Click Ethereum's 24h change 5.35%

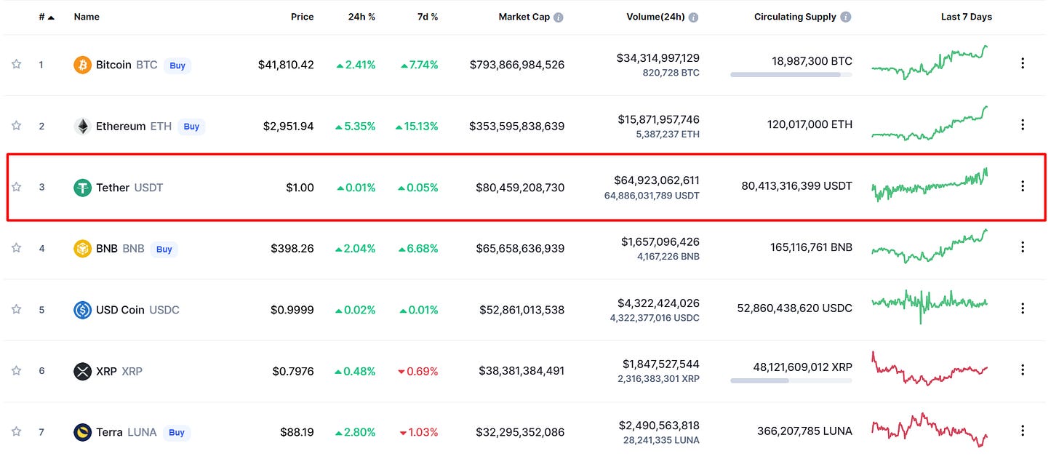click(356, 126)
